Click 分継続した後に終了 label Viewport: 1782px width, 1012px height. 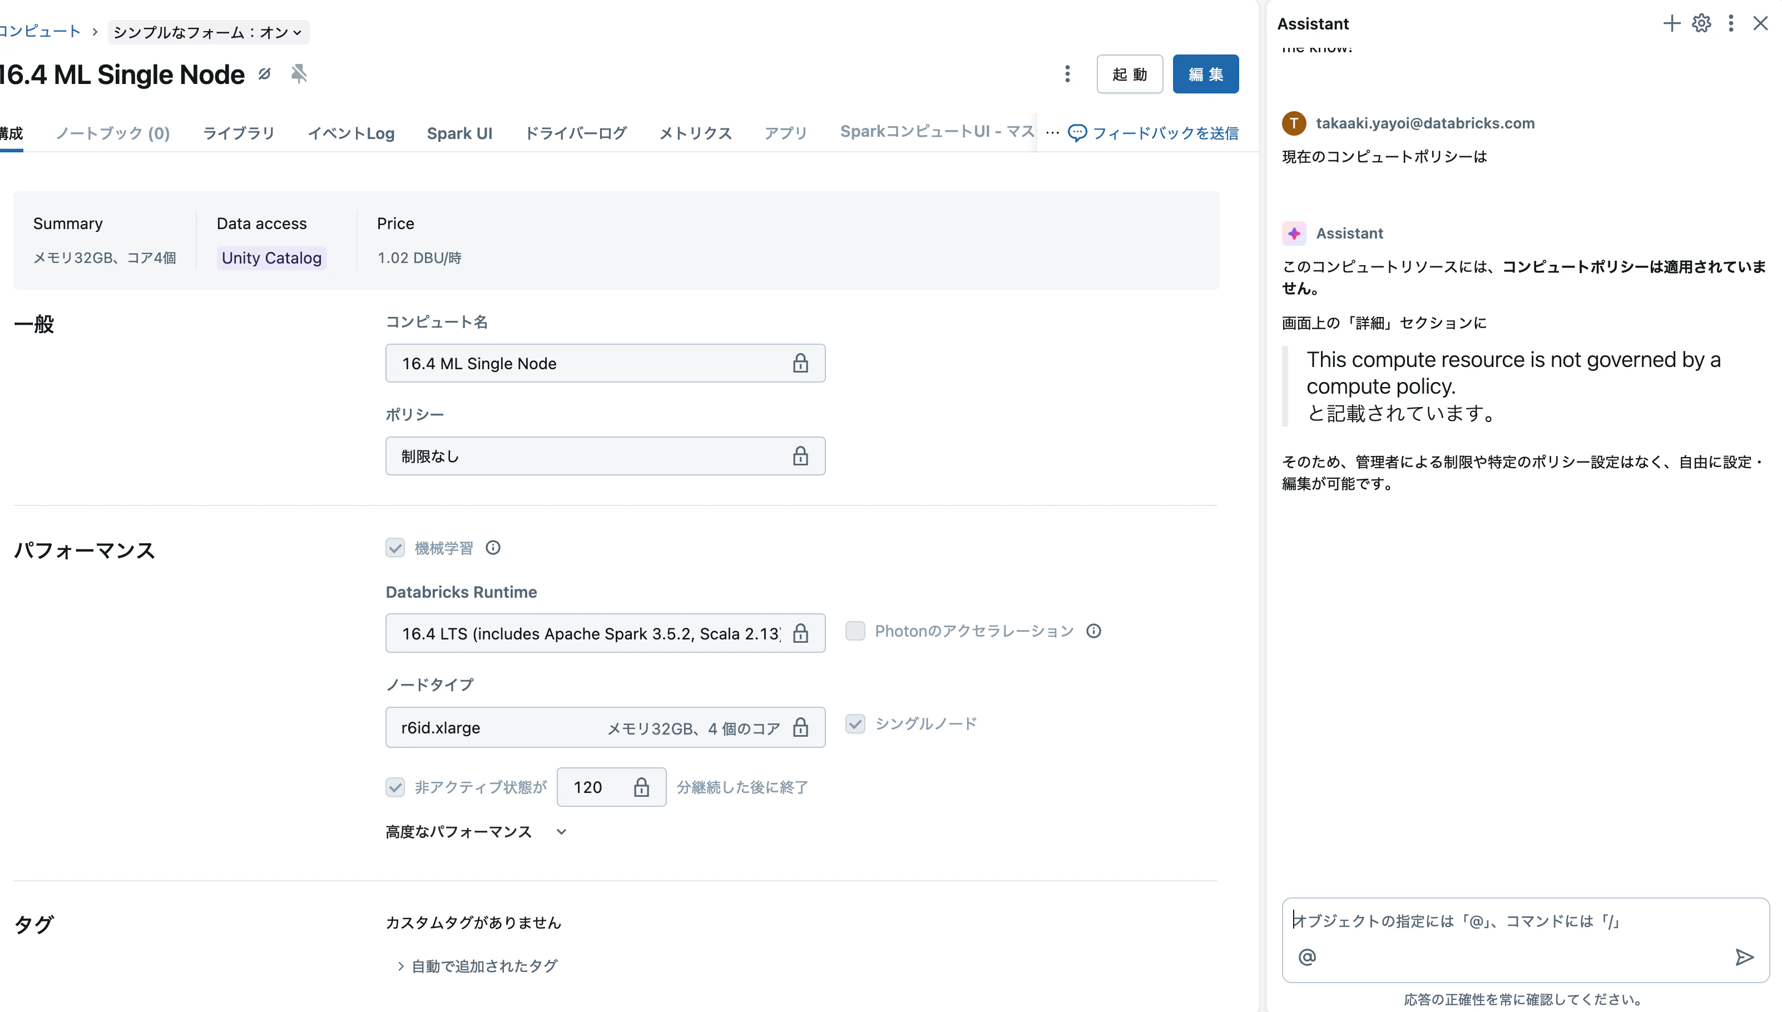coord(742,787)
